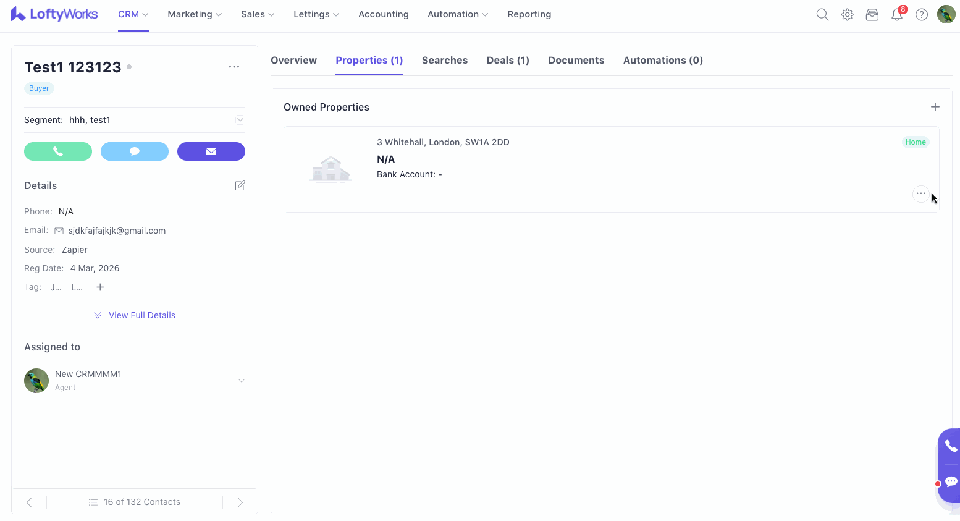
Task: Click the purple email envelope button
Action: tap(211, 151)
